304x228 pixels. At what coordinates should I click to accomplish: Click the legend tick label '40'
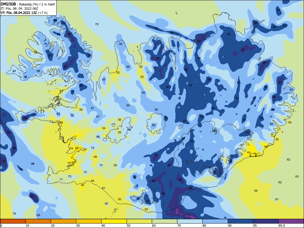click(x=103, y=226)
